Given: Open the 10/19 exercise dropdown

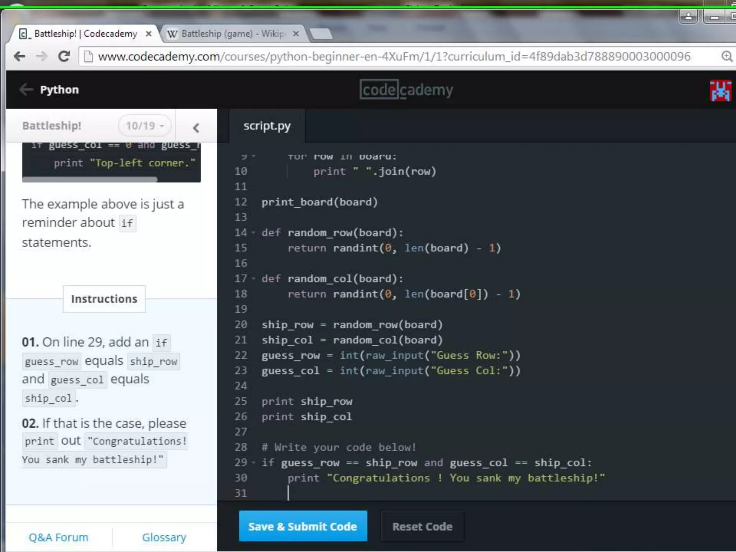Looking at the screenshot, I should [x=144, y=126].
